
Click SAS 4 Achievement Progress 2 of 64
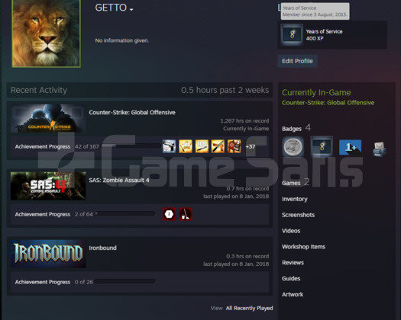pos(53,214)
